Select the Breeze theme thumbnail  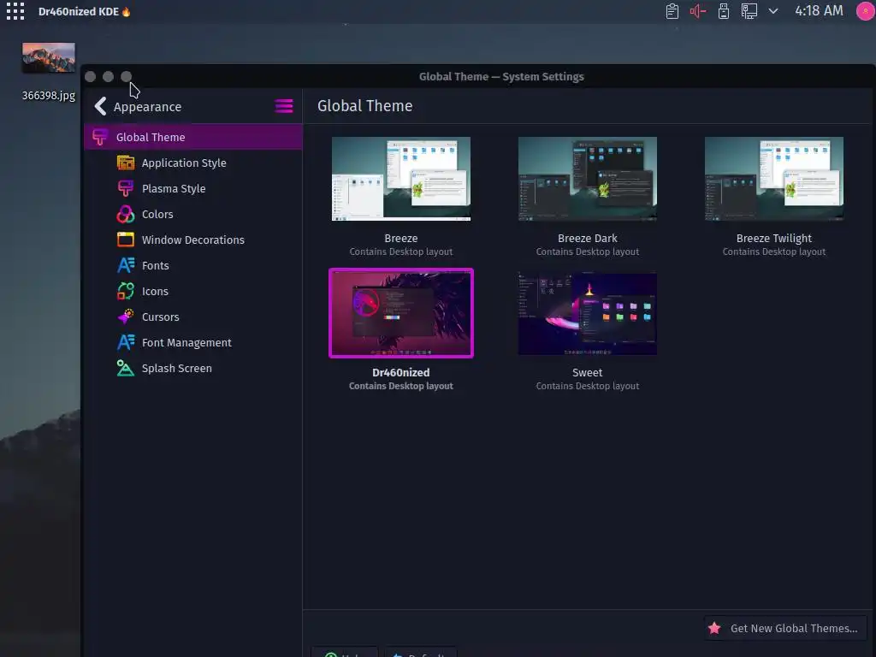coord(401,179)
